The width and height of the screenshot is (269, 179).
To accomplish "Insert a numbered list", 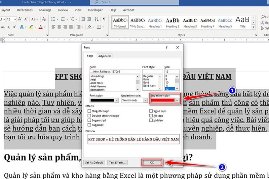I will [63, 19].
